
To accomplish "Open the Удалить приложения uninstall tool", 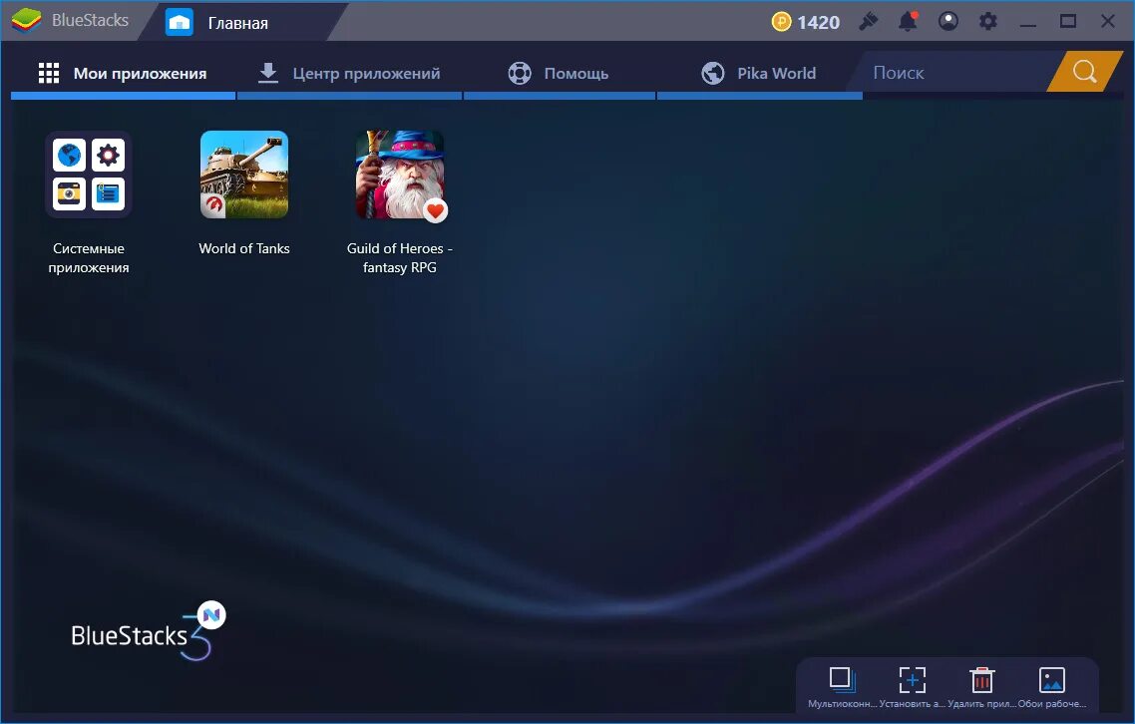I will (x=982, y=681).
